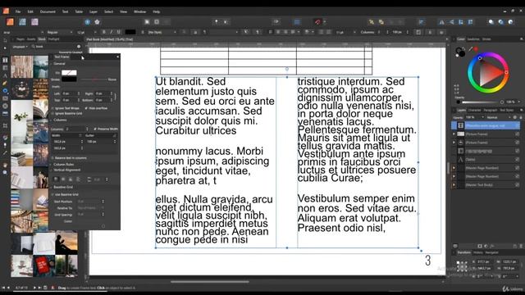Image resolution: width=525 pixels, height=295 pixels.
Task: Select the Color Picker tool
Action: 5,153
